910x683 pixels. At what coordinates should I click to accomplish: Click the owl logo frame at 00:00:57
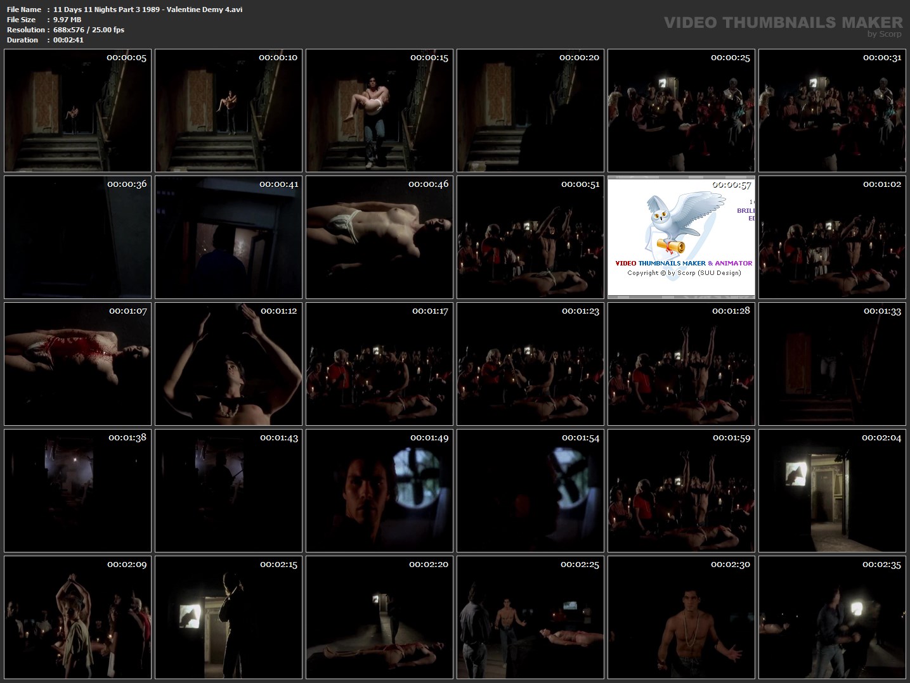[681, 237]
